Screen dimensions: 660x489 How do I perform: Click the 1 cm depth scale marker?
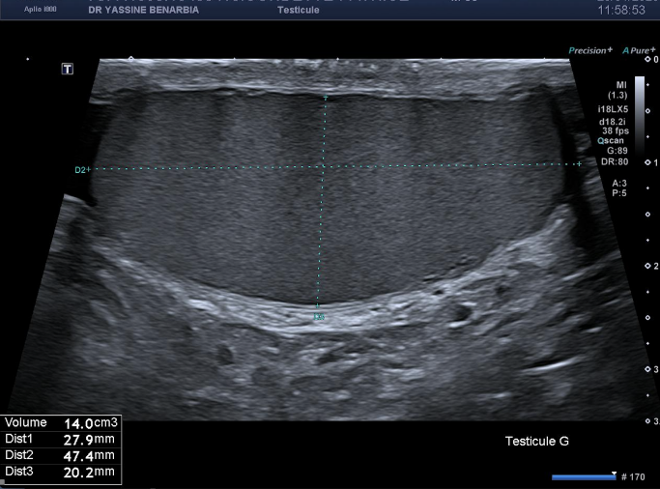click(654, 162)
